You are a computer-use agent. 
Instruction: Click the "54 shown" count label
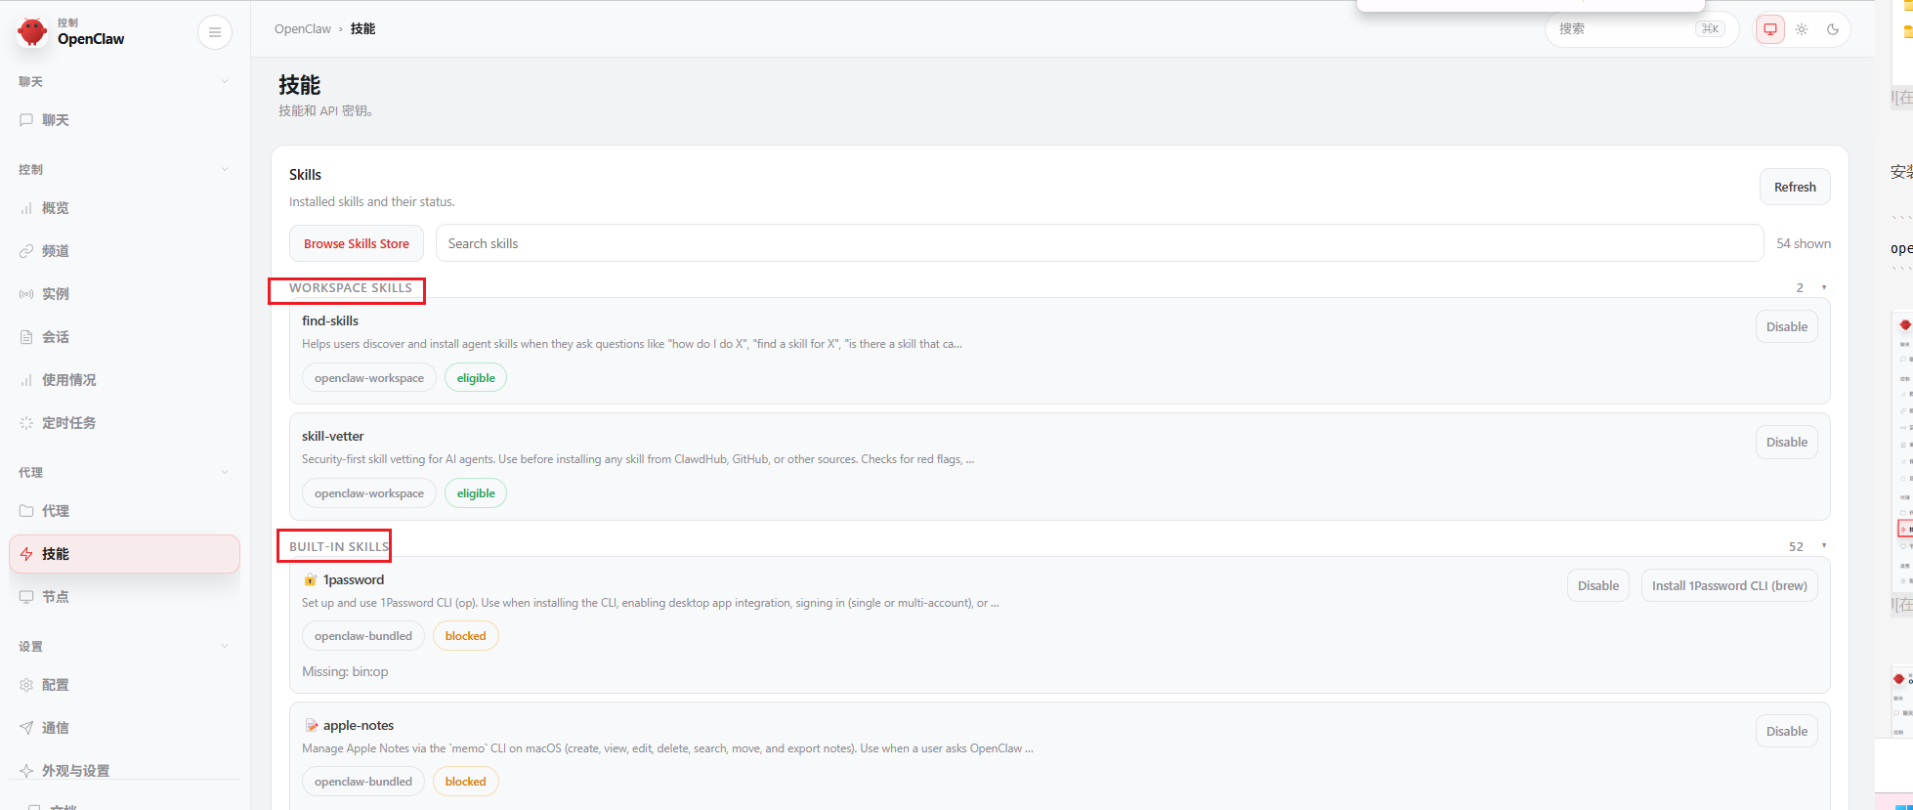click(x=1804, y=243)
